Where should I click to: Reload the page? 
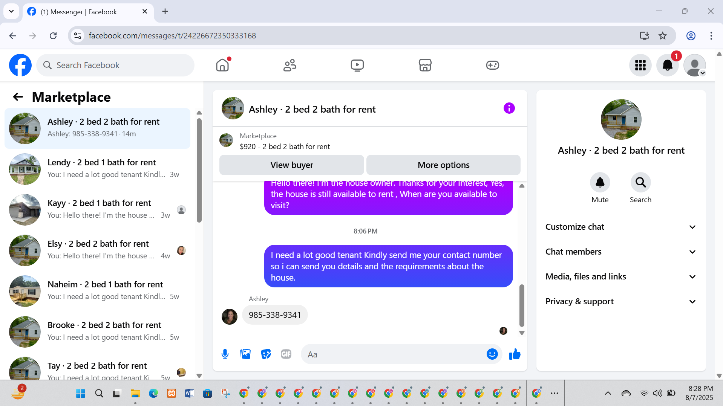(53, 36)
